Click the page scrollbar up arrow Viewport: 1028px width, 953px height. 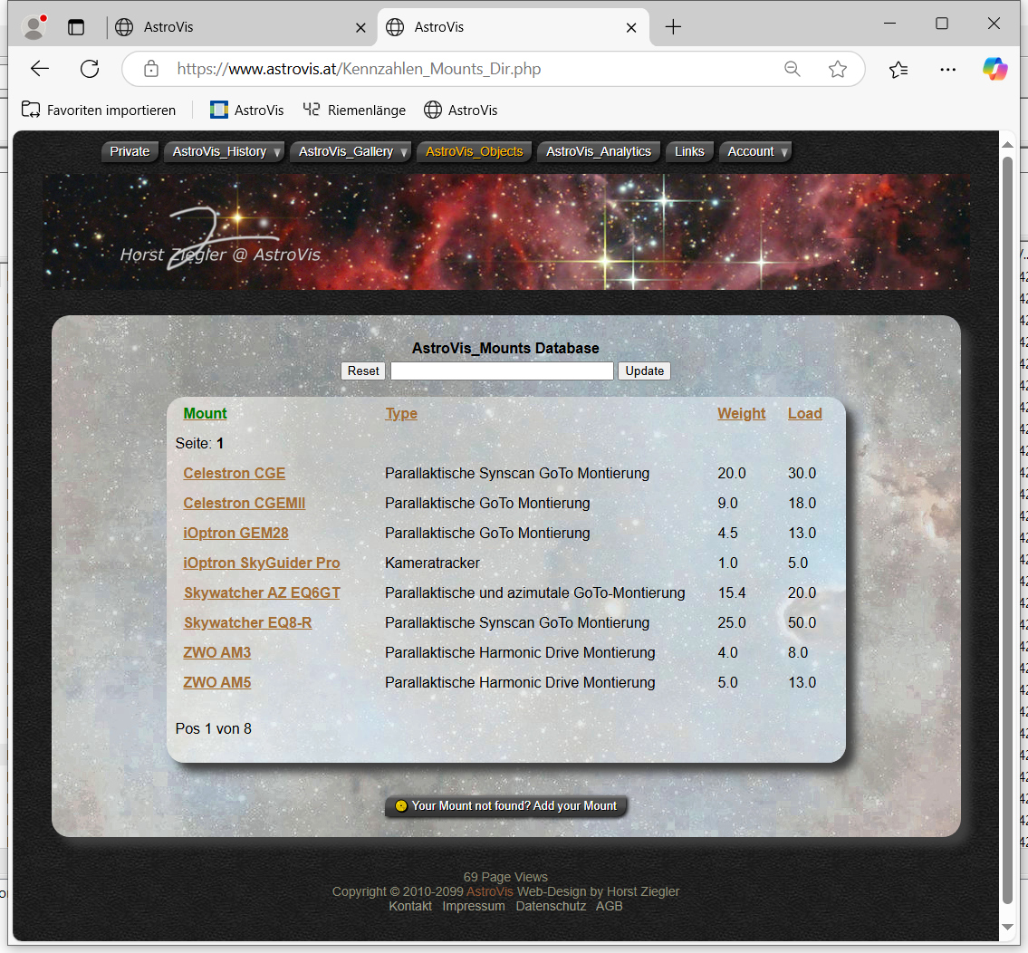pos(1008,144)
